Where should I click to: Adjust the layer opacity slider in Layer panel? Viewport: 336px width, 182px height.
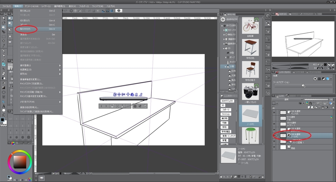[x=316, y=99]
